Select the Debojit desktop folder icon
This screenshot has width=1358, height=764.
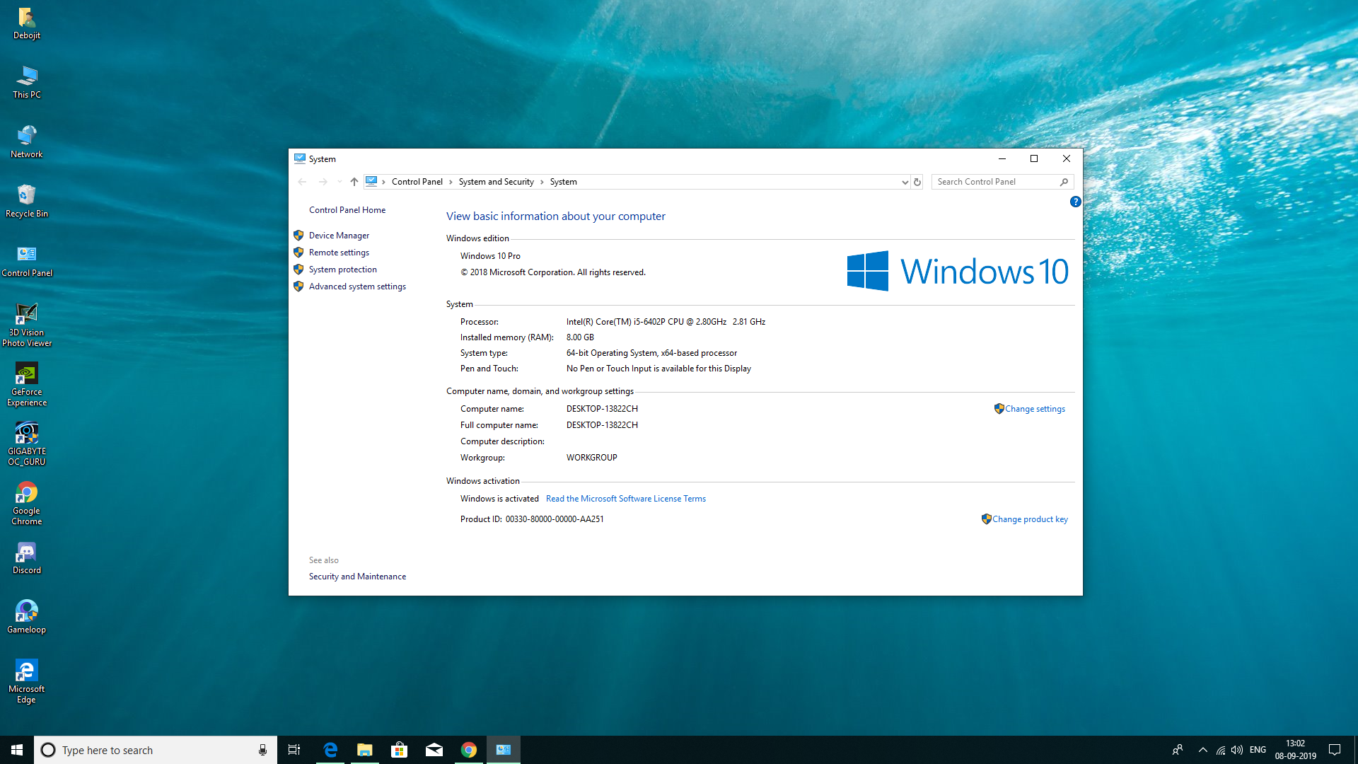(27, 23)
